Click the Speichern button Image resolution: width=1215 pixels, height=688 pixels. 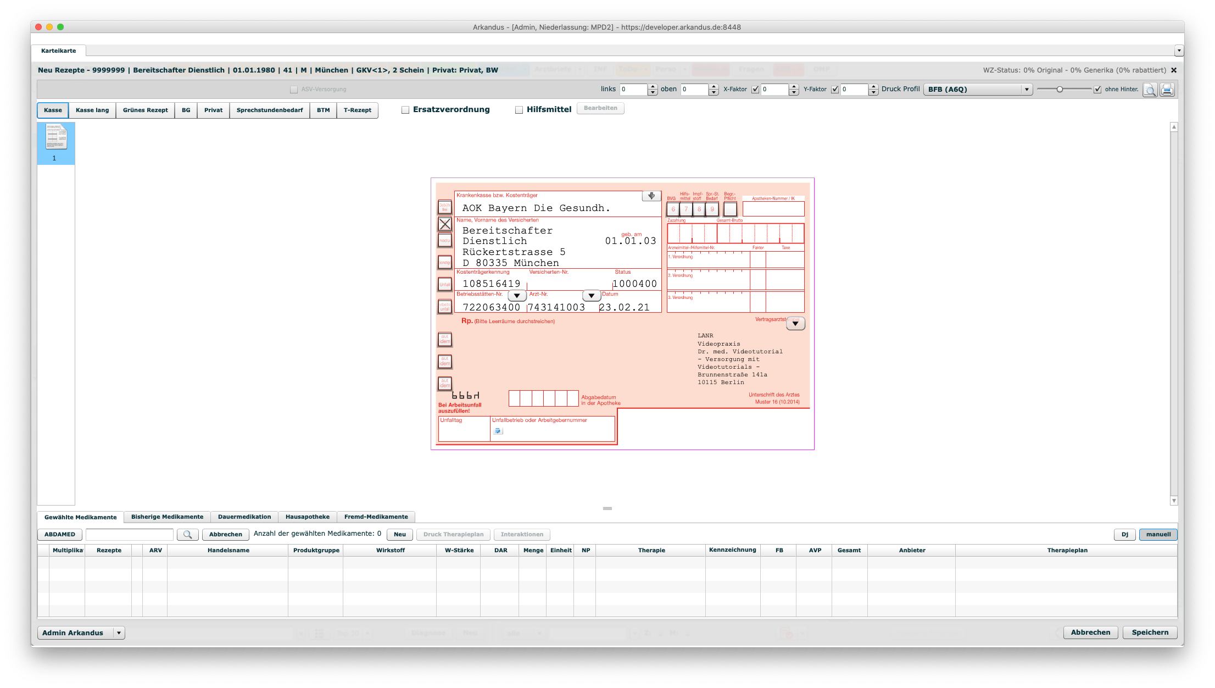tap(1150, 632)
